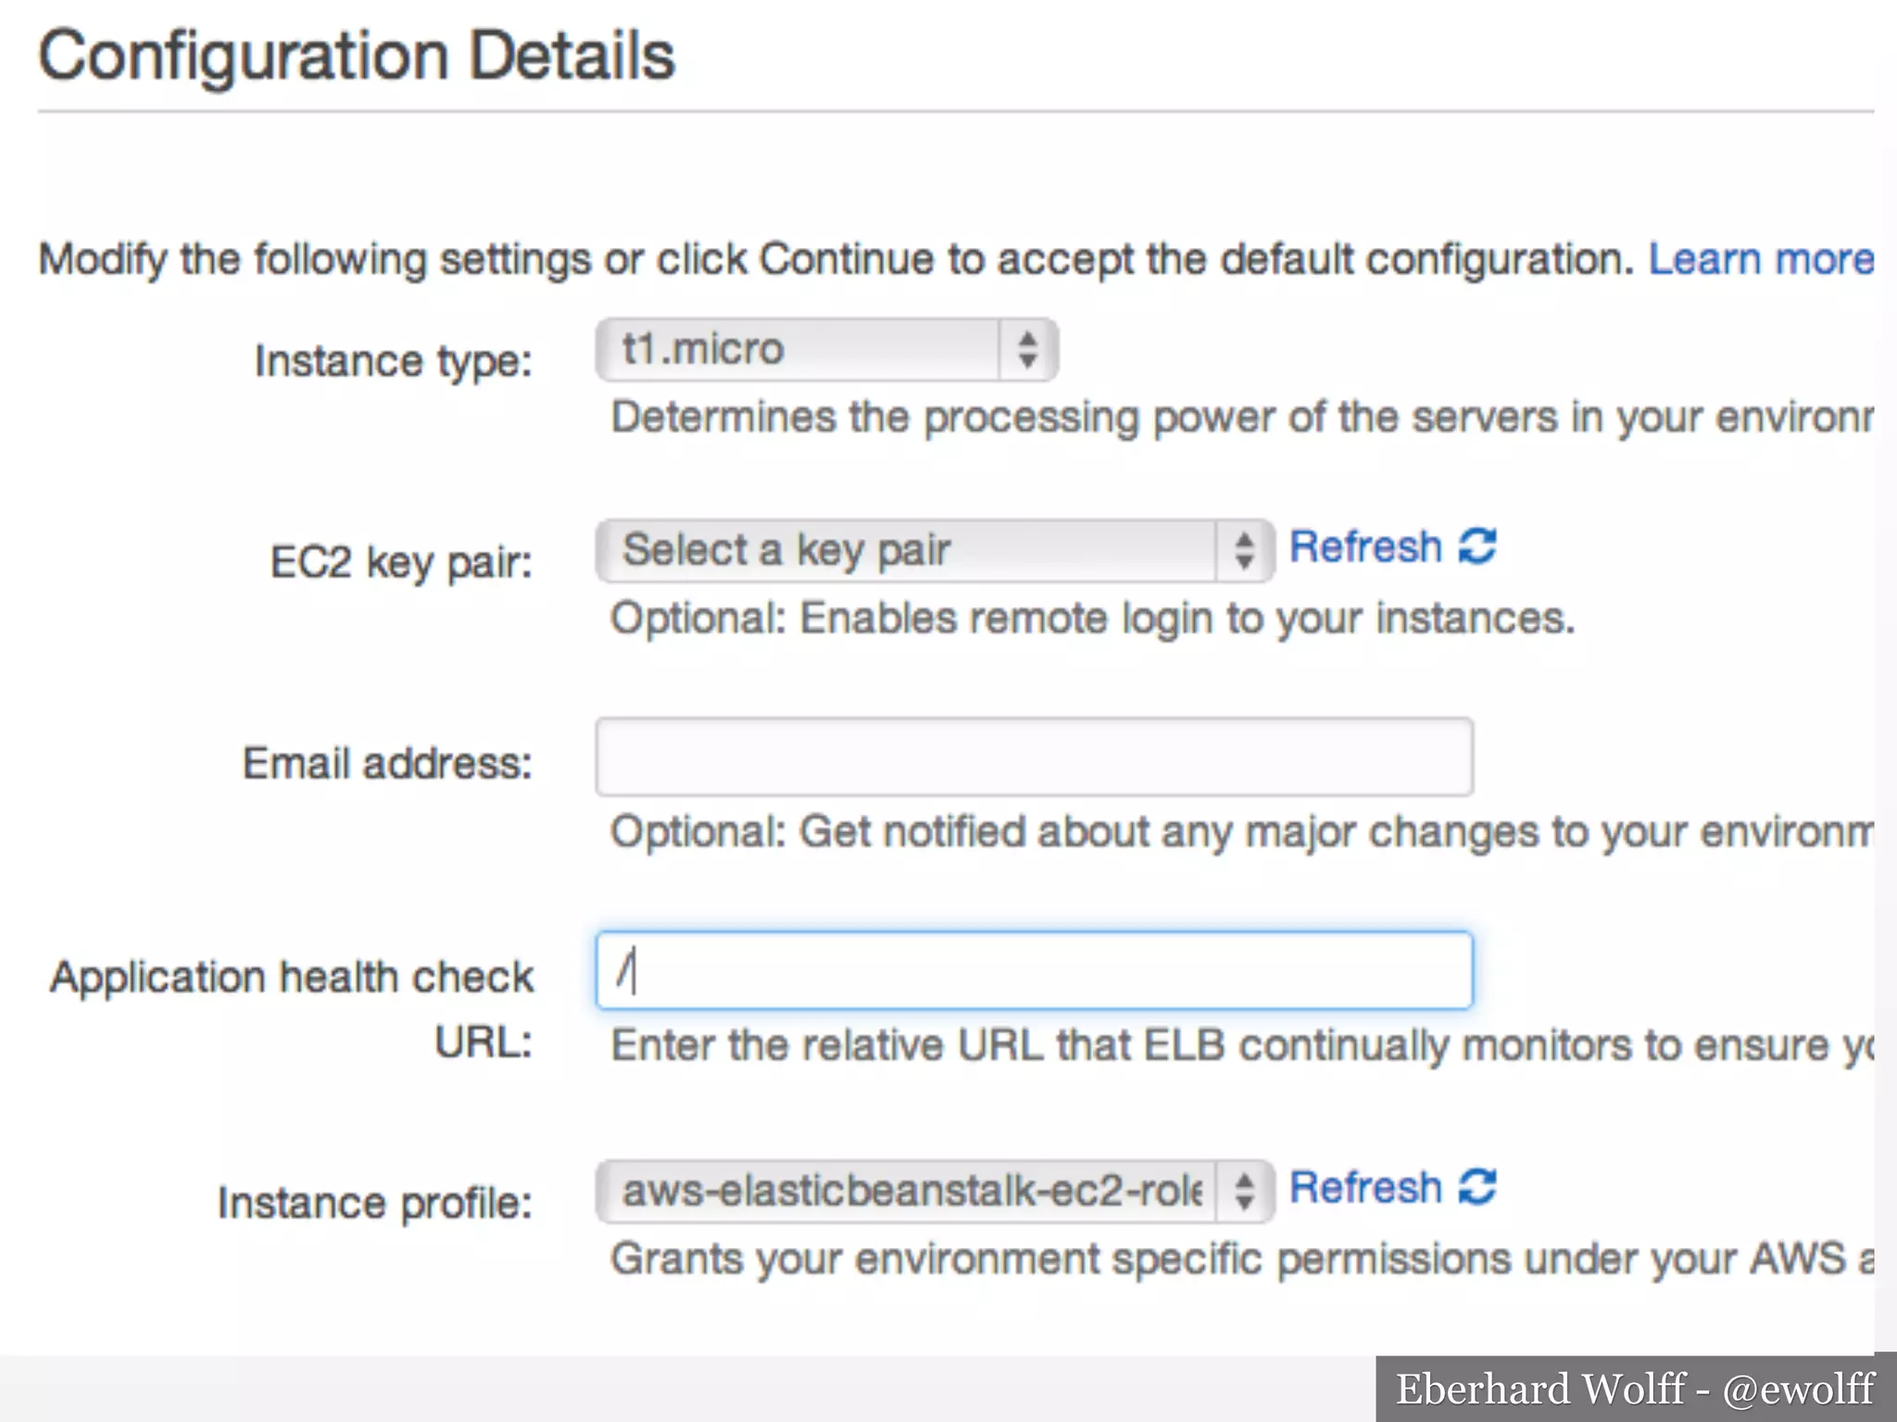
Task: Click the stepper arrows on Instance profile selector
Action: pyautogui.click(x=1244, y=1191)
